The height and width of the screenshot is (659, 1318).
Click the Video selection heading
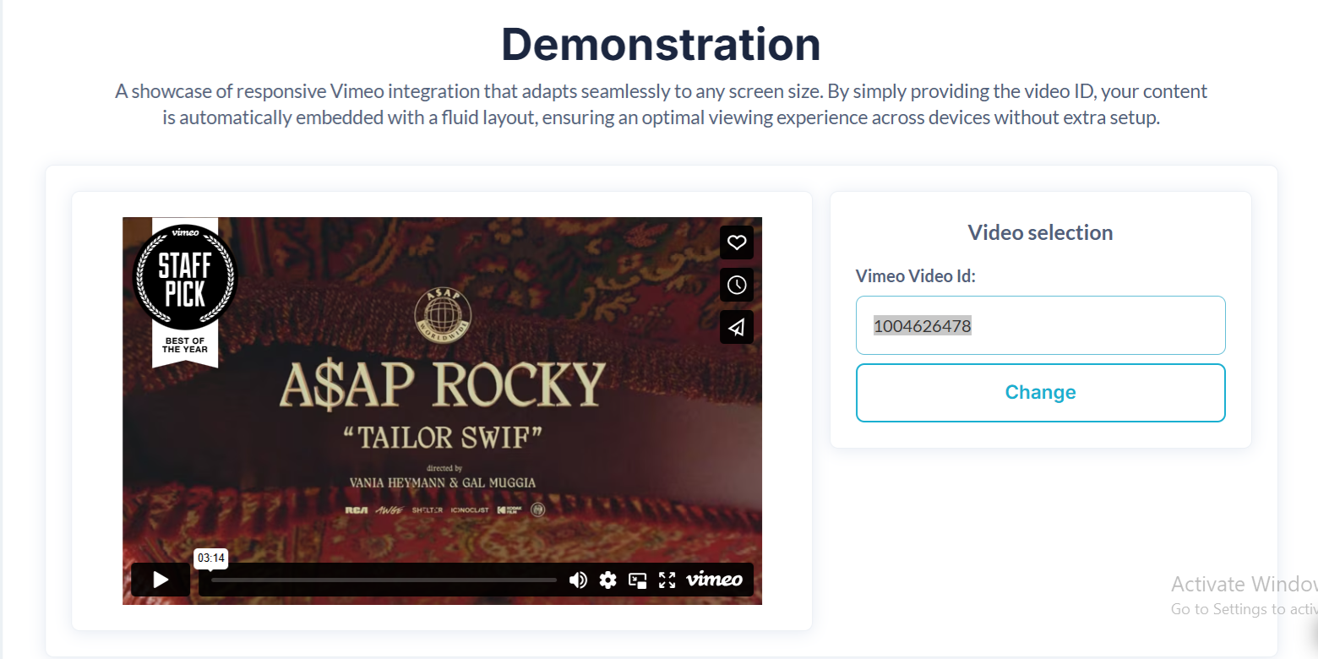coord(1040,232)
